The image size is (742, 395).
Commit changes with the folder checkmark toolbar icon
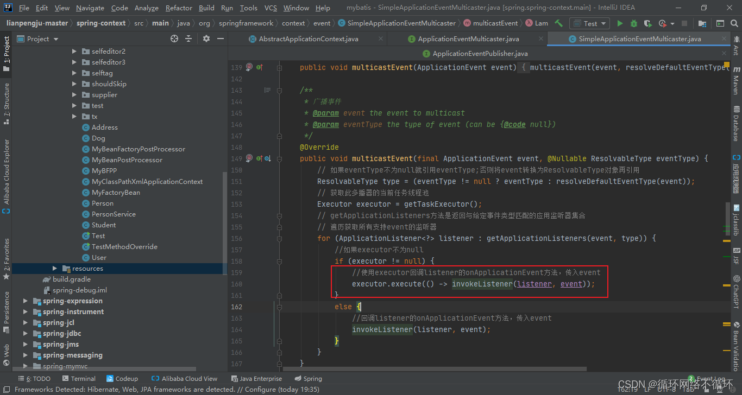coord(703,23)
